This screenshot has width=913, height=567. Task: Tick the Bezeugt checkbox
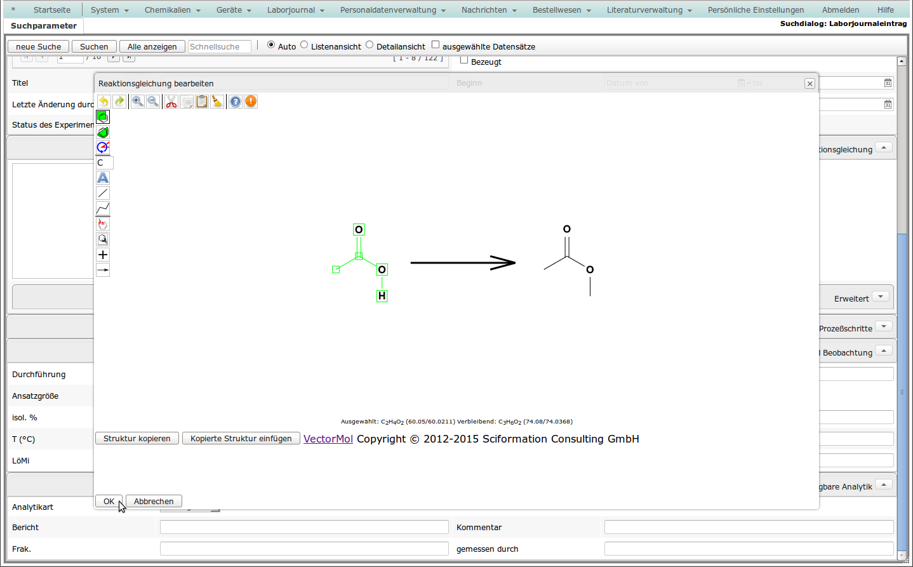[x=464, y=60]
